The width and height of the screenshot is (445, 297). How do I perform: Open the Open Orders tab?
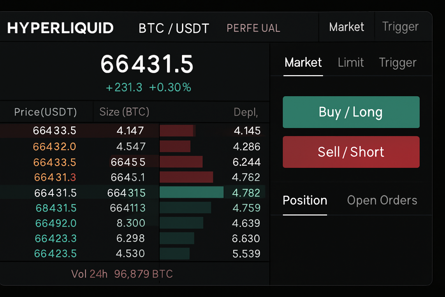coord(382,200)
